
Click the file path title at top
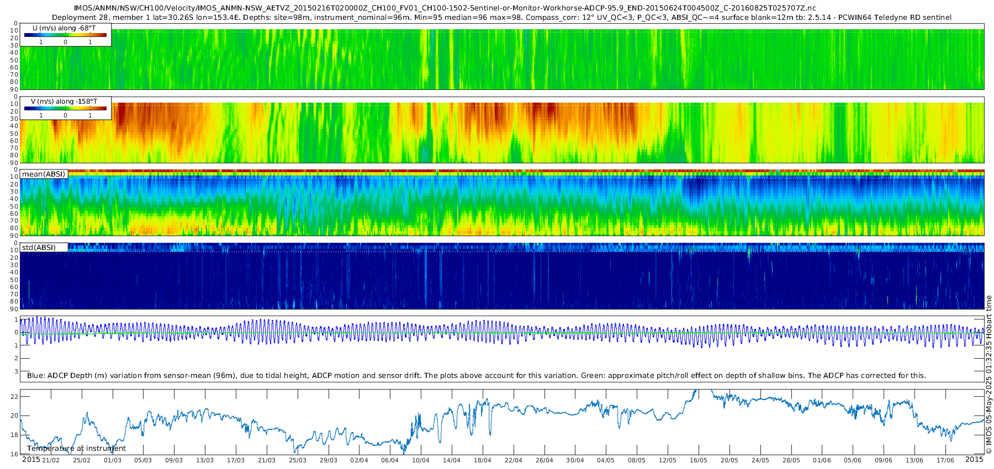pos(445,8)
